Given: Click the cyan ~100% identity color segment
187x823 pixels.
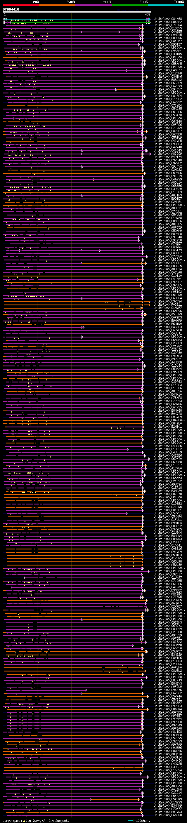Looking at the screenshot, I should click(166, 5).
